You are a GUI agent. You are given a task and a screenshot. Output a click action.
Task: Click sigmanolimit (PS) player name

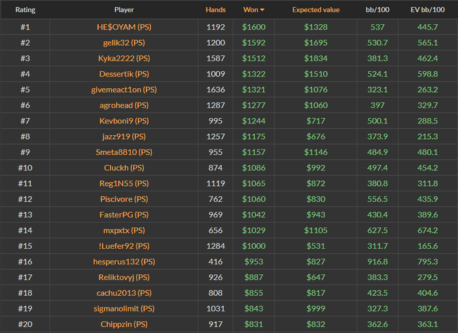(124, 308)
